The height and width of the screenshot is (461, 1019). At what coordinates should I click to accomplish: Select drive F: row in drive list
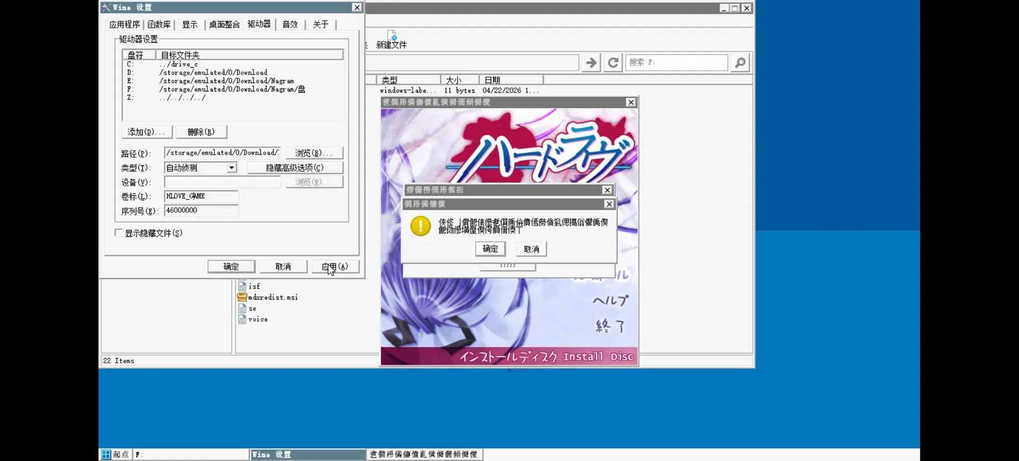[232, 90]
